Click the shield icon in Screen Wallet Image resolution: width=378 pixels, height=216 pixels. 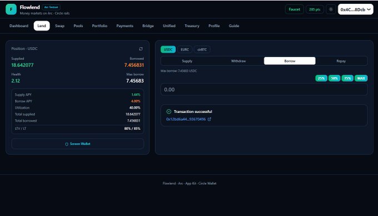(x=67, y=144)
